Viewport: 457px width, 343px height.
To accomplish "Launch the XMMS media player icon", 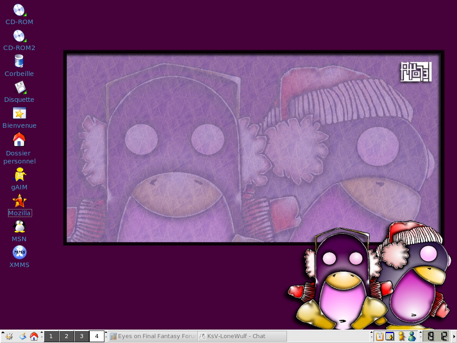I will [x=20, y=253].
